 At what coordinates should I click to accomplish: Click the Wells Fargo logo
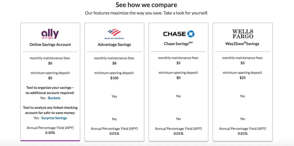(x=243, y=34)
